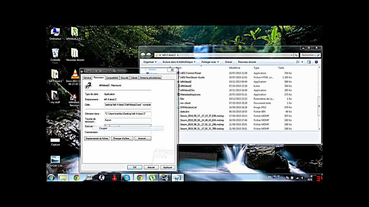
Task: Select the Corbeille recycle bin icon
Action: (55, 55)
